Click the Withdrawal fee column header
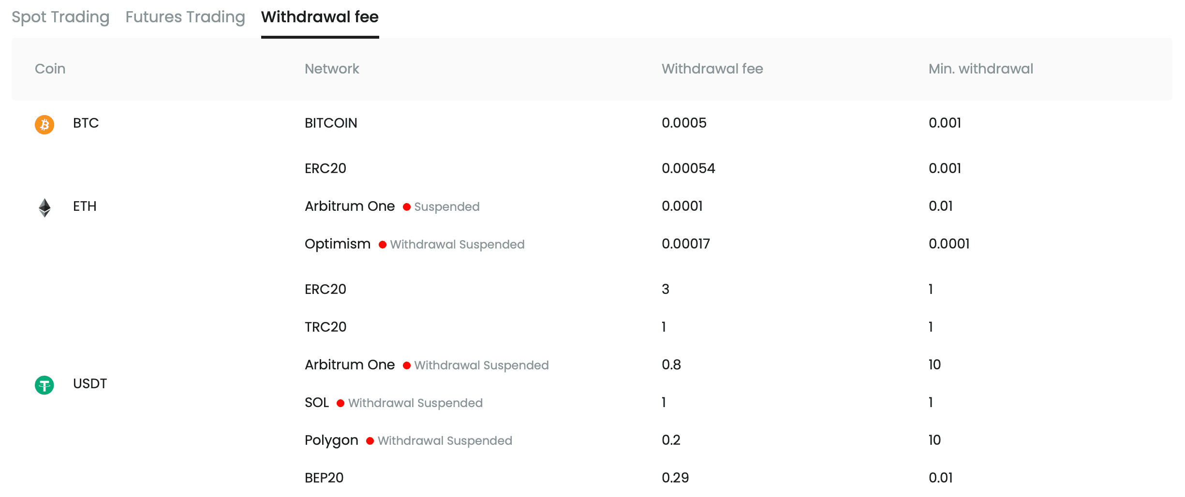This screenshot has height=497, width=1185. tap(712, 69)
